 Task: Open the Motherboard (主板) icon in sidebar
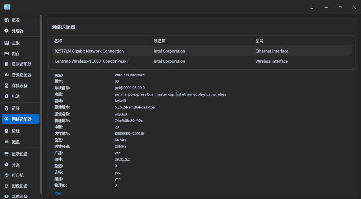(x=6, y=43)
